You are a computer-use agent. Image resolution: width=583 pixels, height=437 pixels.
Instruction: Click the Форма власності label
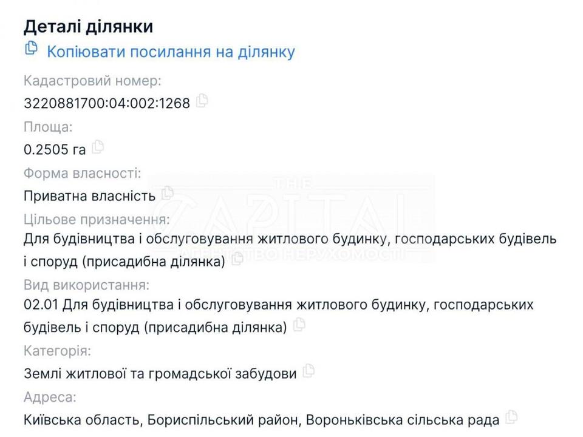point(82,174)
